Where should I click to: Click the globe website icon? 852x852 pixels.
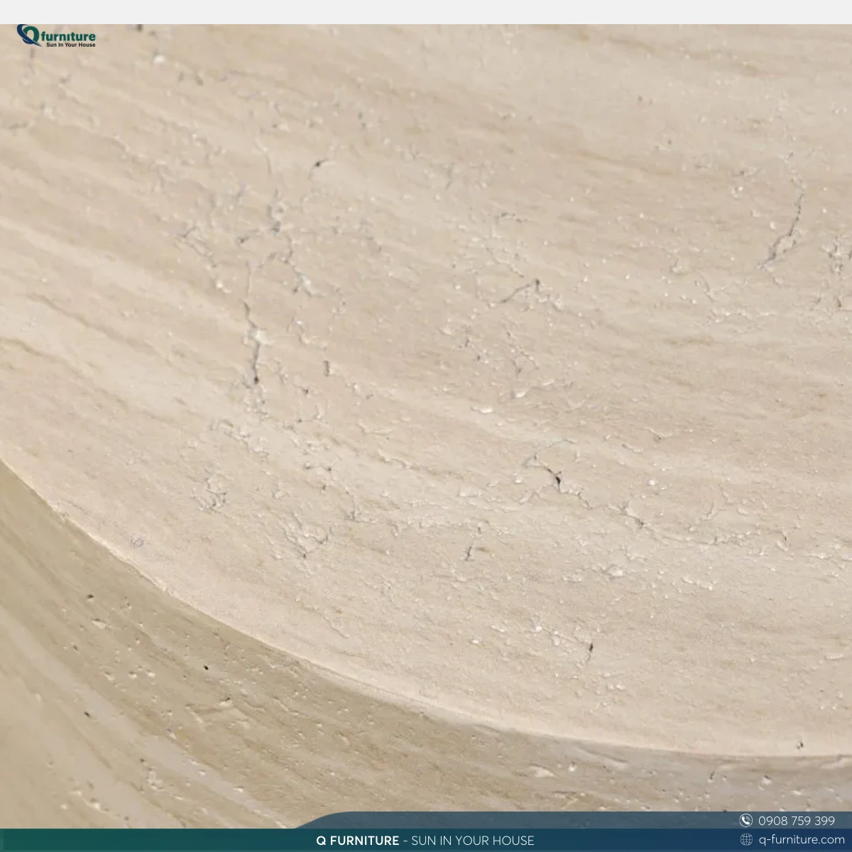click(x=746, y=840)
